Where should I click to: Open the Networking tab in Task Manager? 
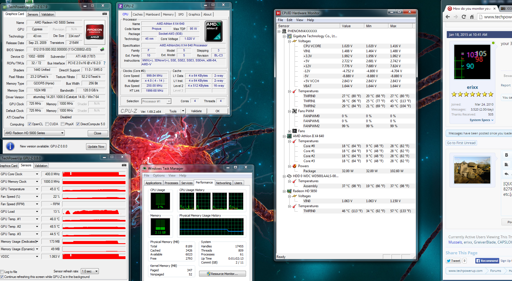(x=224, y=183)
